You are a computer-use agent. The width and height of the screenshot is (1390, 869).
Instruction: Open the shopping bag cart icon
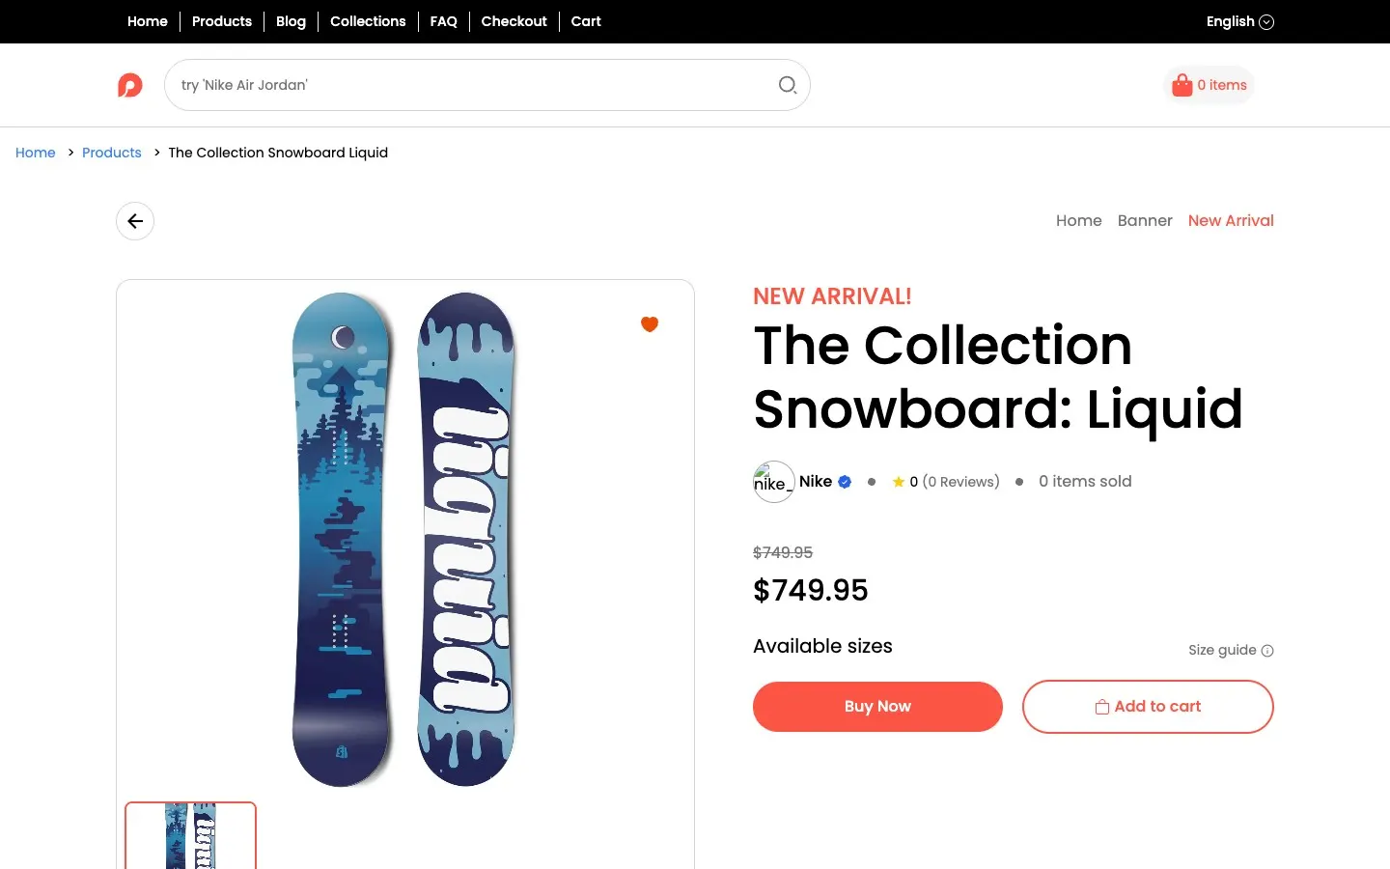click(x=1181, y=85)
